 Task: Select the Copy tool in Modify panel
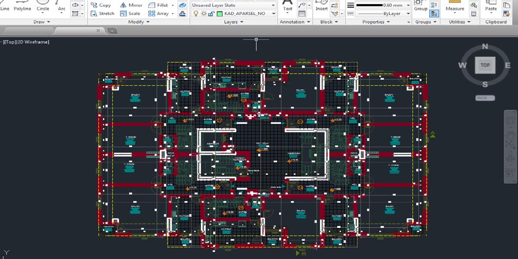(100, 5)
